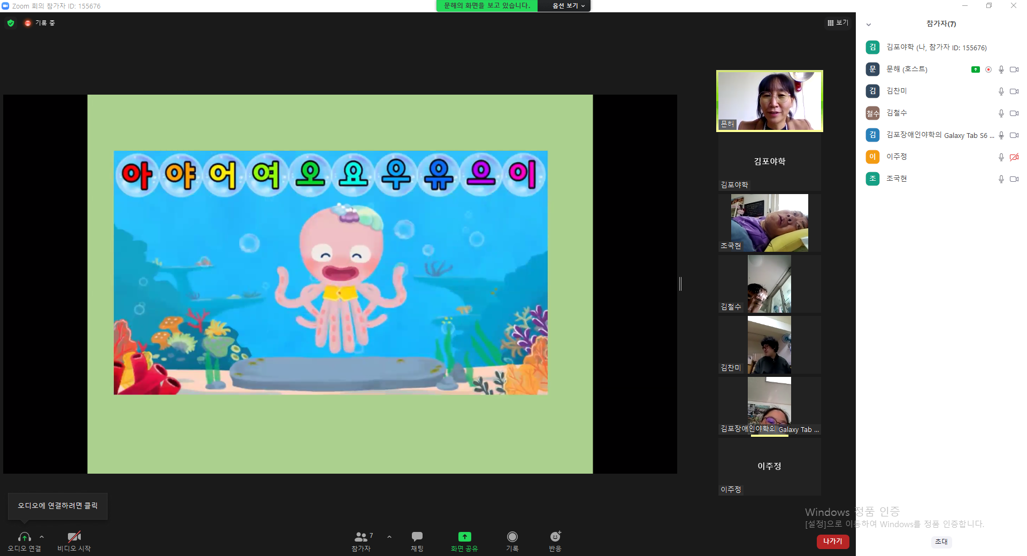Image resolution: width=1027 pixels, height=556 pixels.
Task: Expand the arrow next to 참가자 button
Action: (x=389, y=537)
